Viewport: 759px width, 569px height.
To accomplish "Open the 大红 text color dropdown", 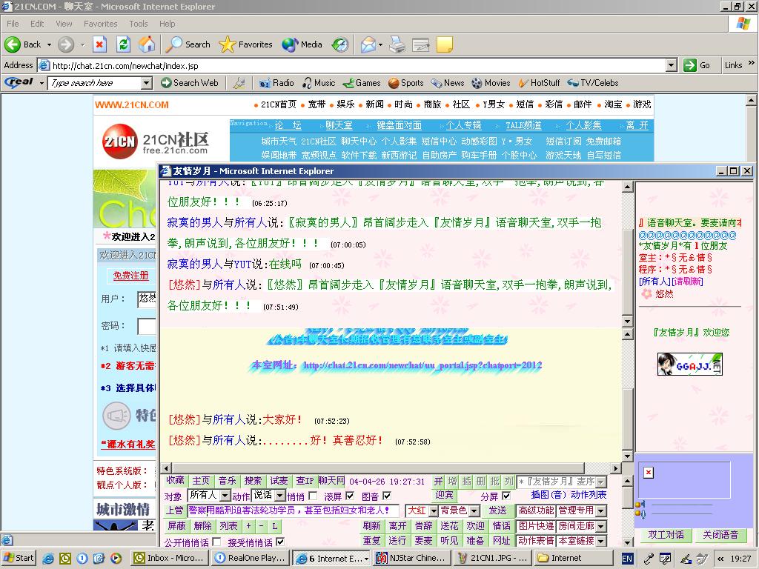I will click(433, 510).
